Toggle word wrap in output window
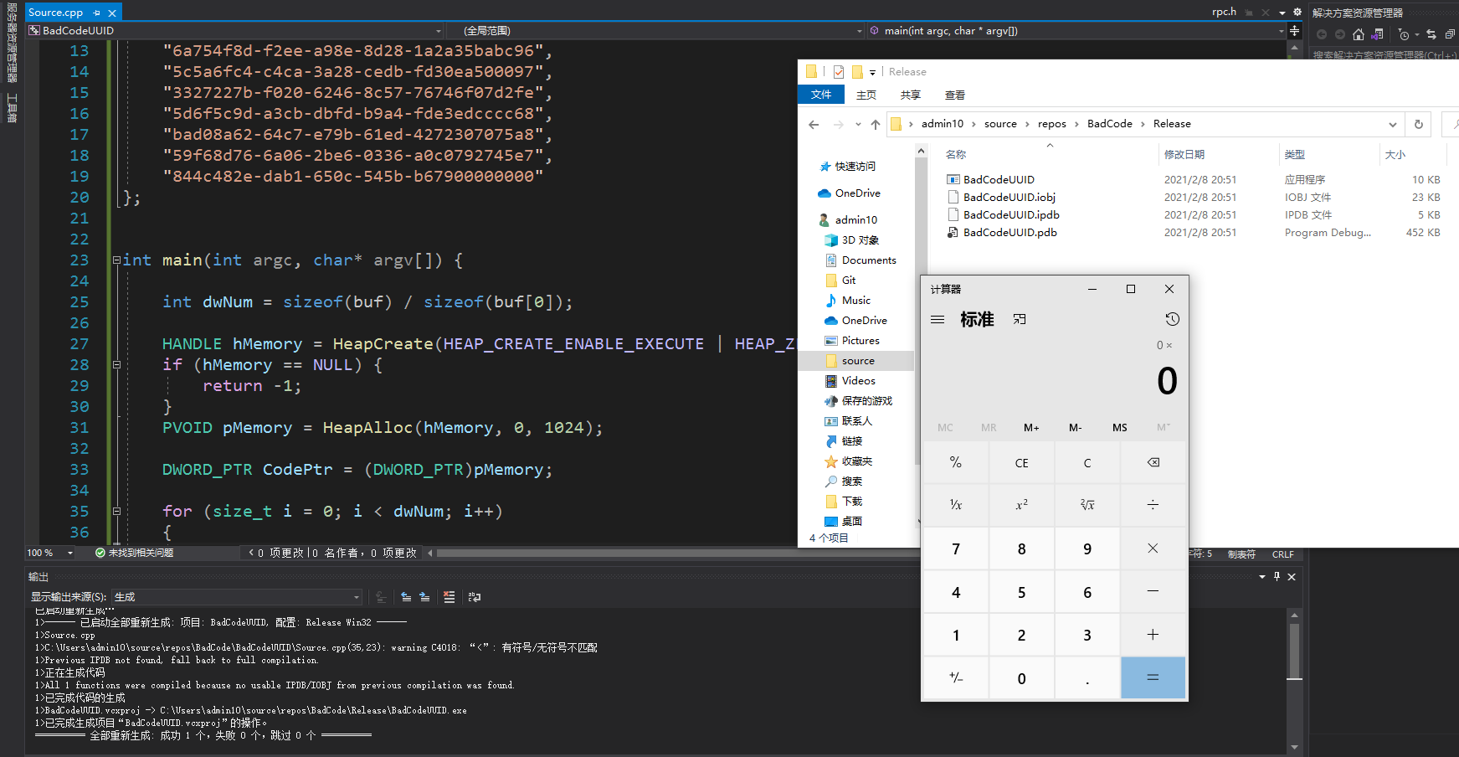The height and width of the screenshot is (757, 1459). click(x=475, y=597)
